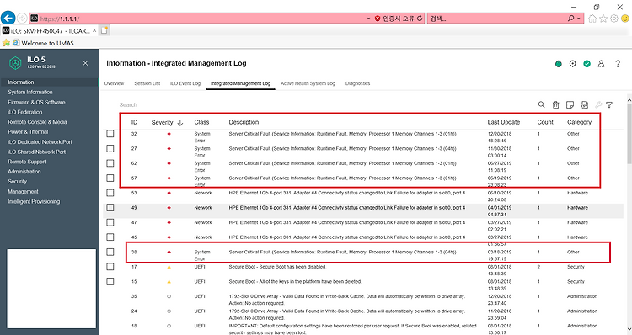Check the box for log ID 38
Screen dimensions: 632x335
pyautogui.click(x=110, y=252)
